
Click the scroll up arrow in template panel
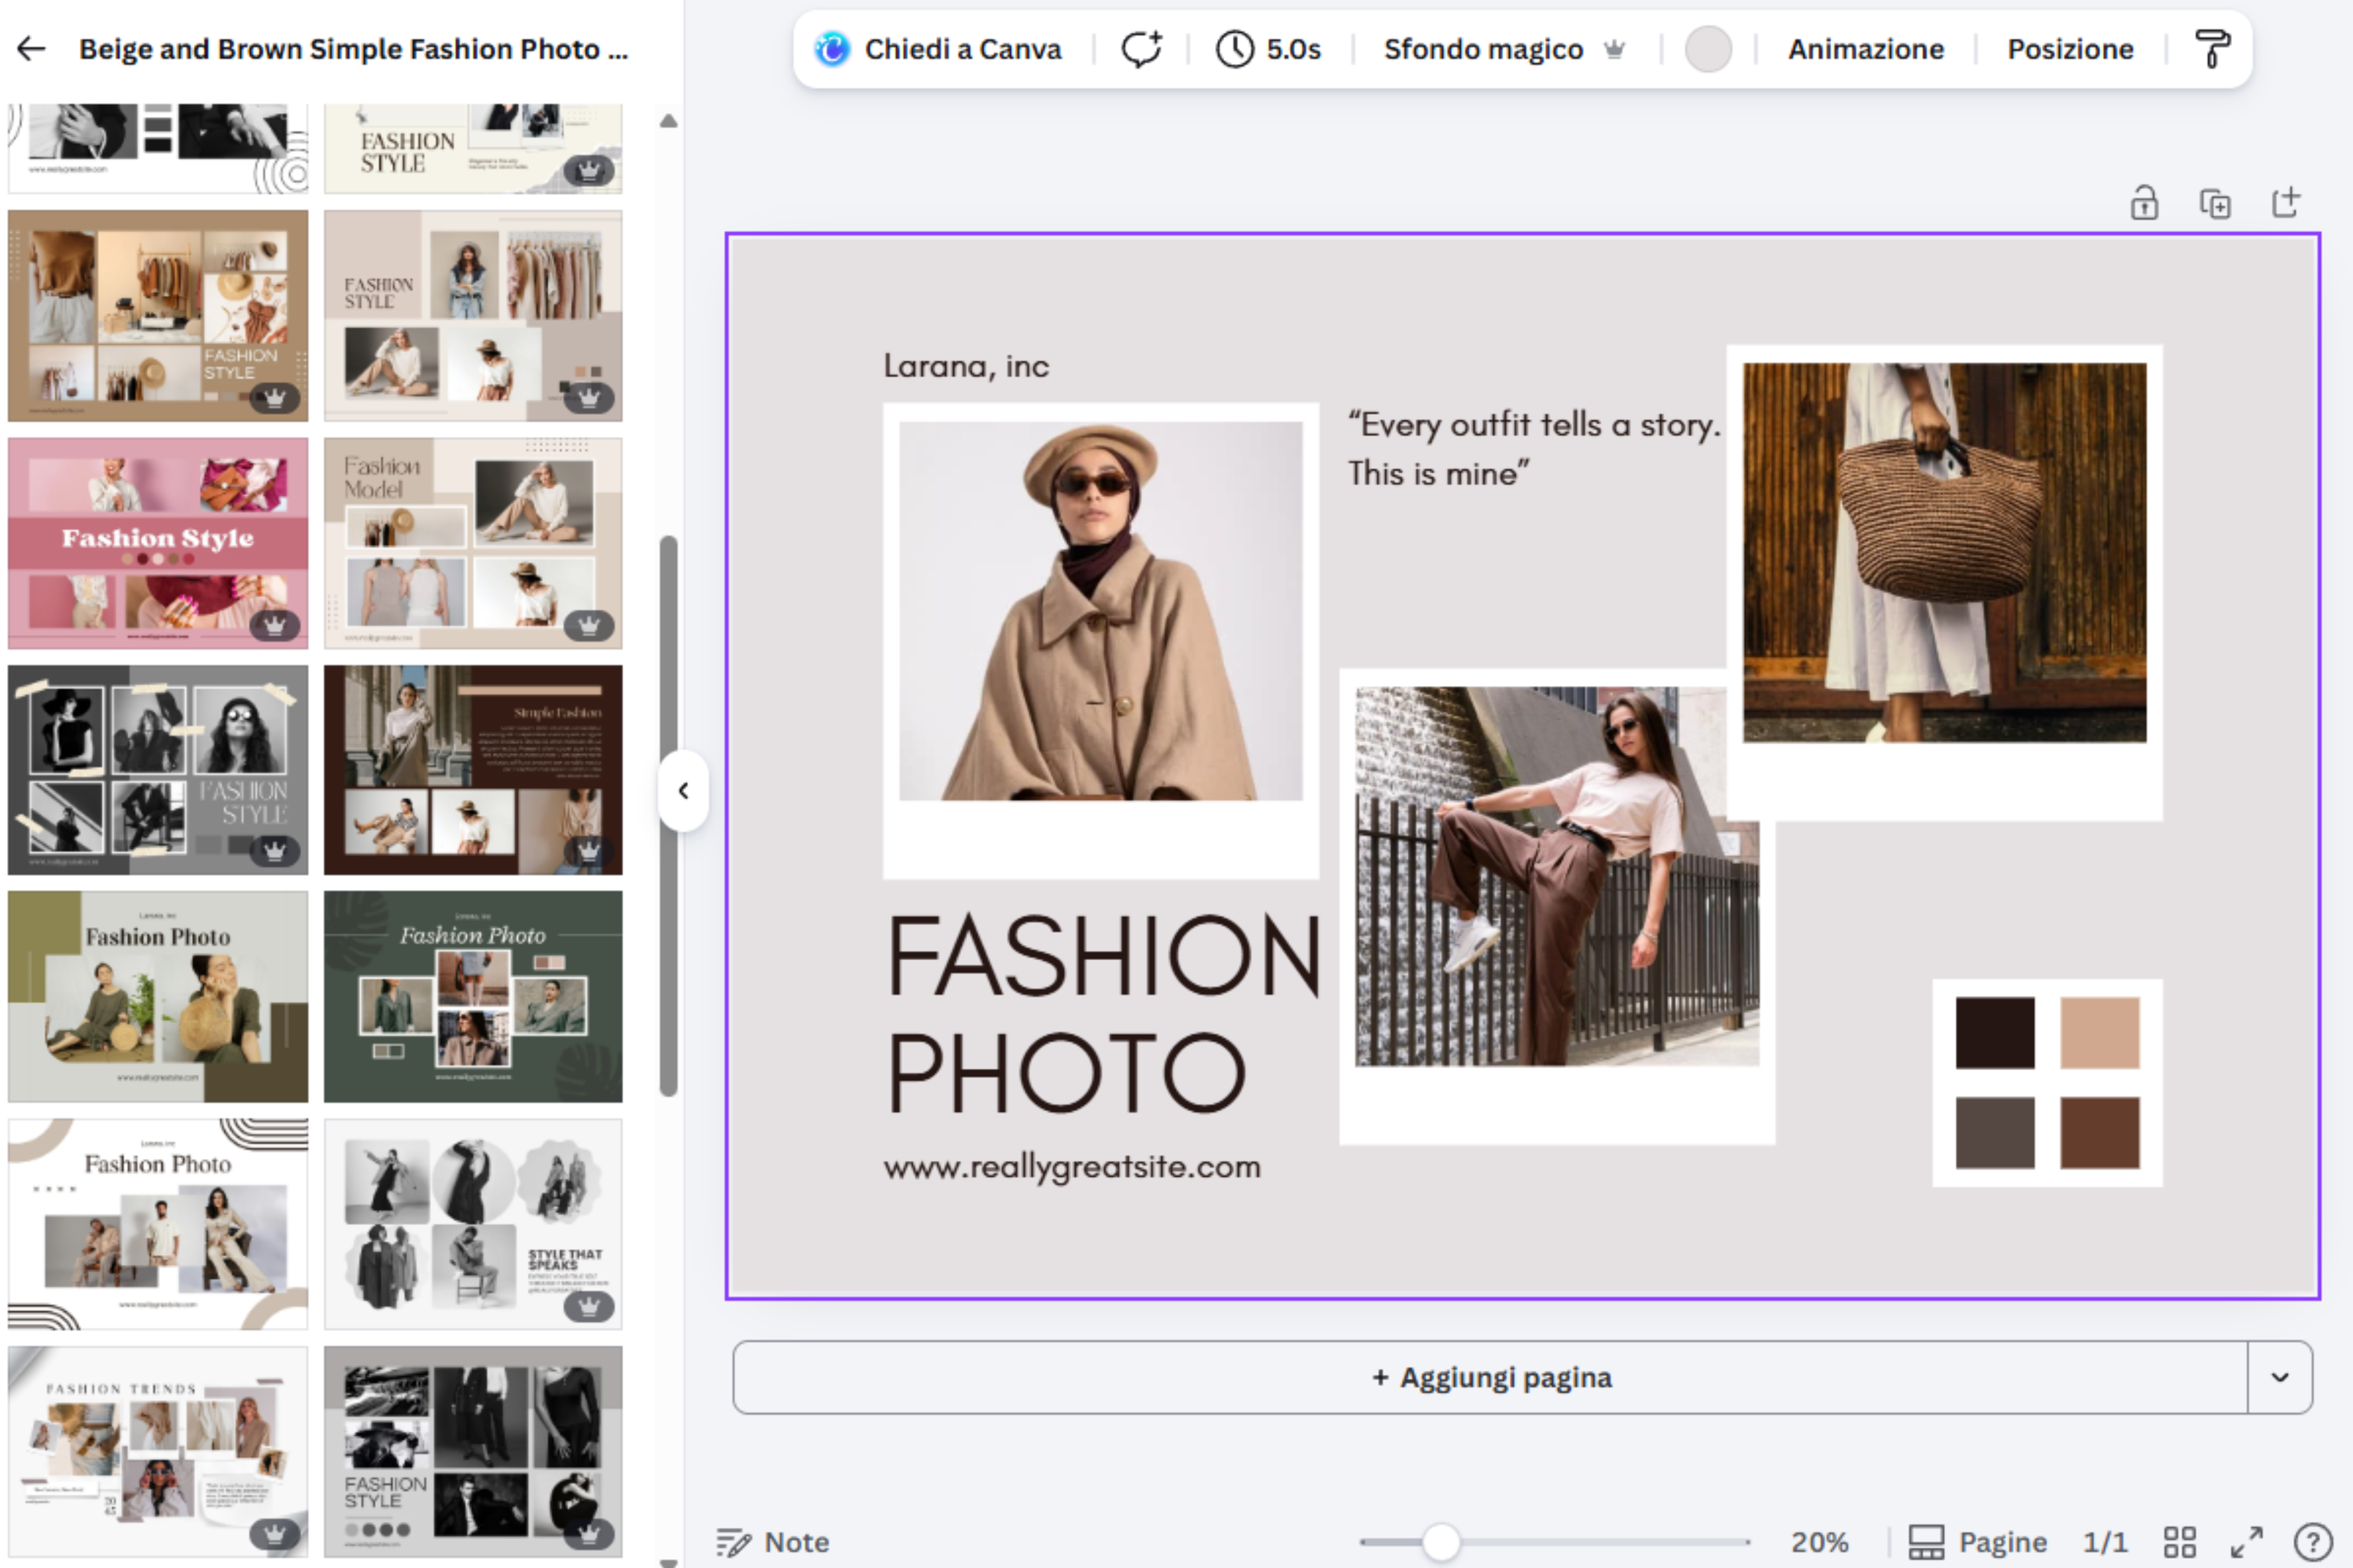tap(668, 122)
